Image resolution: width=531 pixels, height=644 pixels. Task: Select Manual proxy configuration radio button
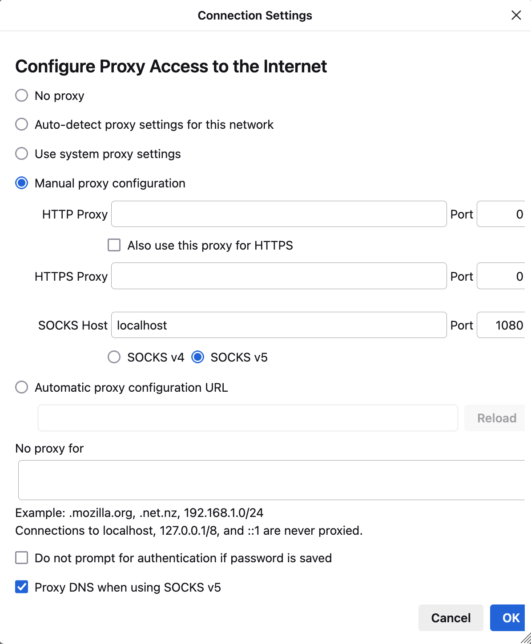click(x=22, y=183)
